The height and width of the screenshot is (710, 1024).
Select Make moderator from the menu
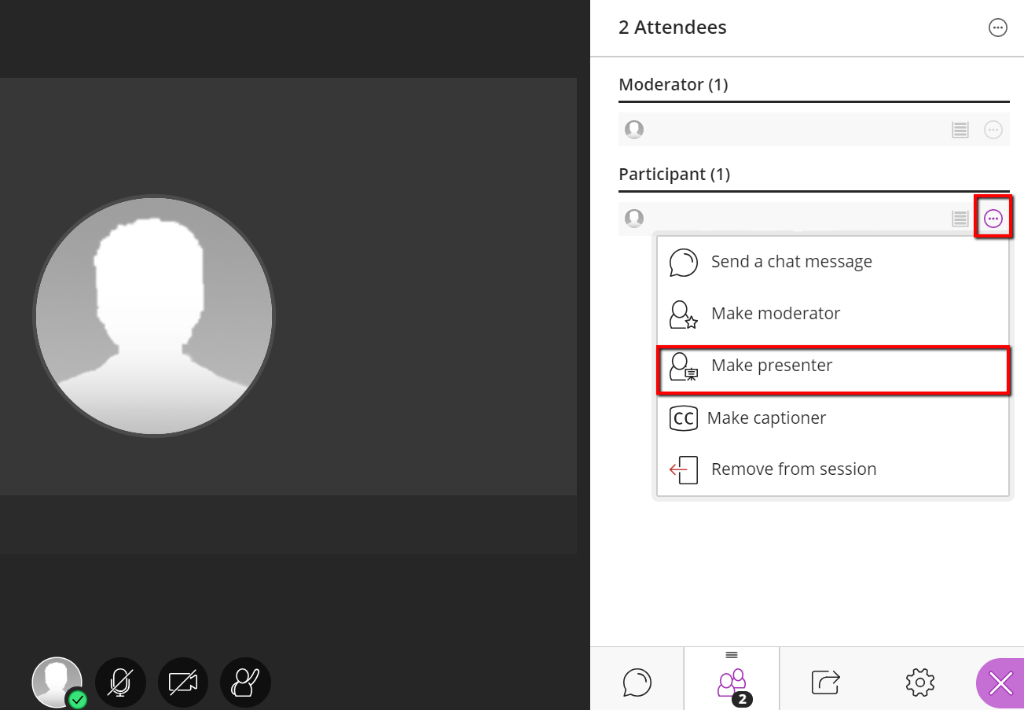click(x=833, y=314)
